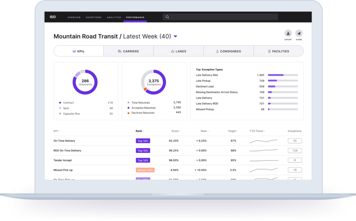
Task: Click the Late Delivery Rdd progress bar
Action: click(x=283, y=75)
